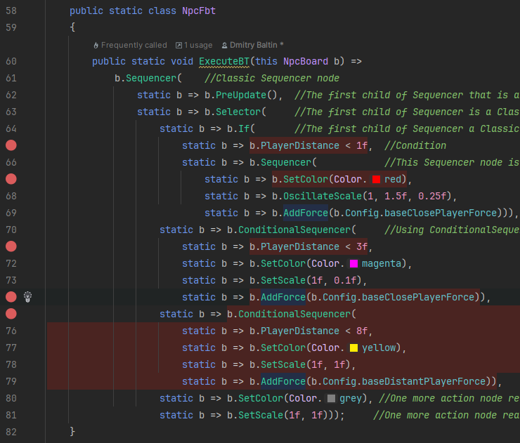Click line number 82 in the gutter

click(11, 432)
